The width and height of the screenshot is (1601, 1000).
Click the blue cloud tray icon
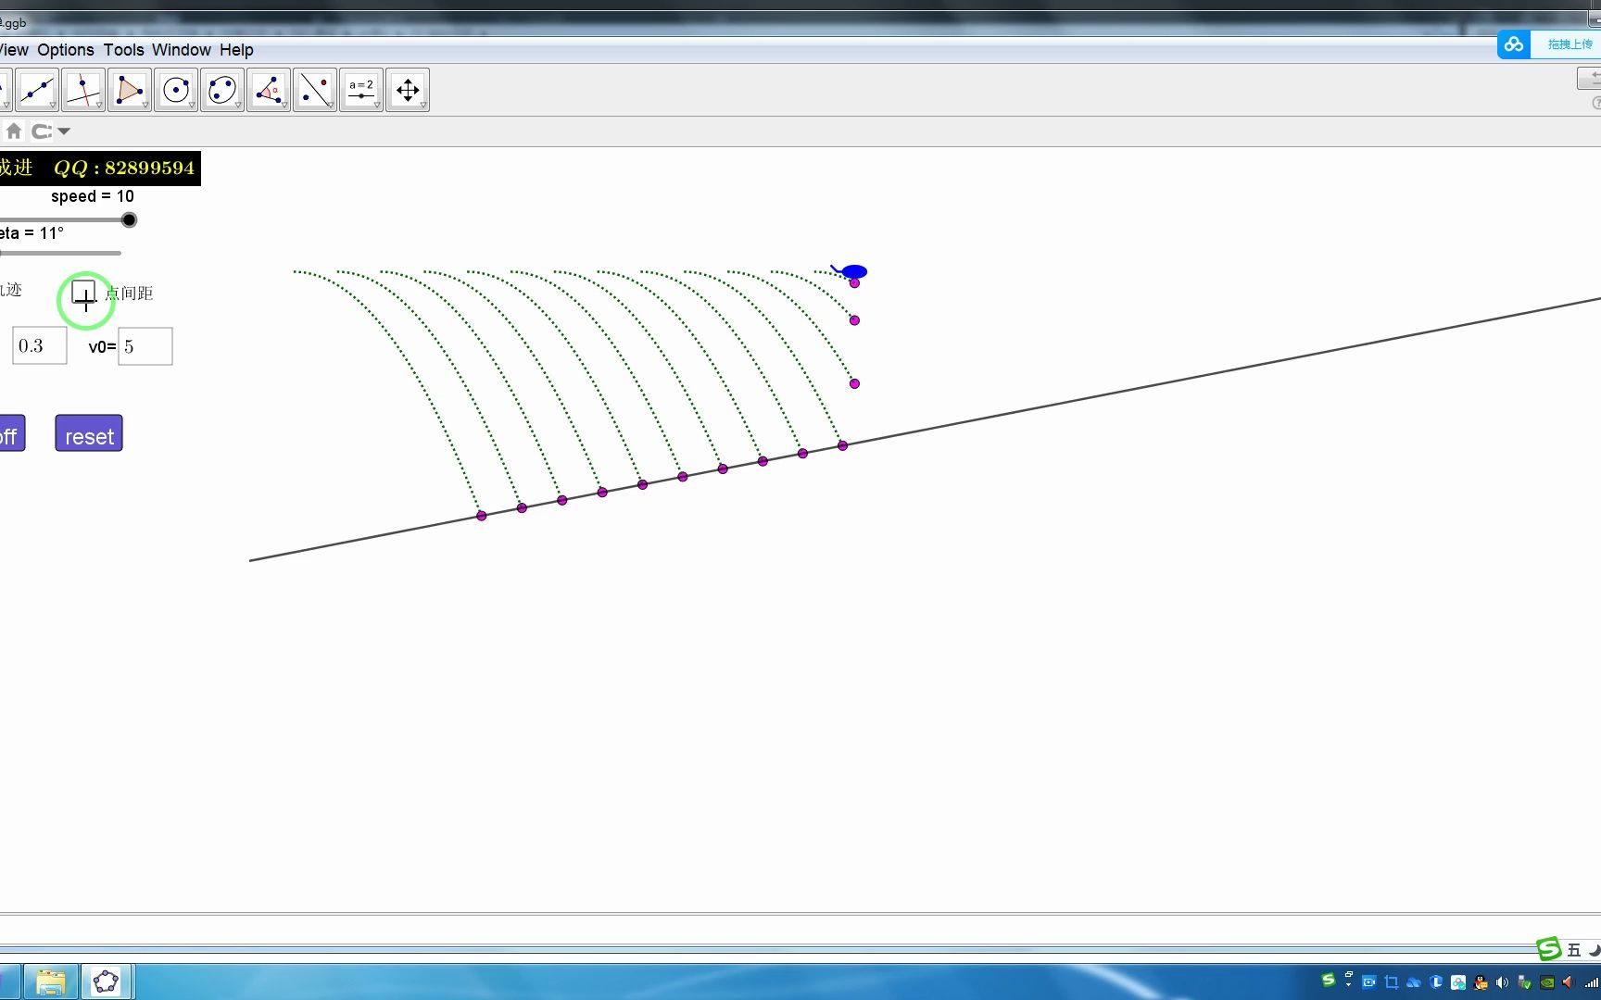coord(1414,982)
